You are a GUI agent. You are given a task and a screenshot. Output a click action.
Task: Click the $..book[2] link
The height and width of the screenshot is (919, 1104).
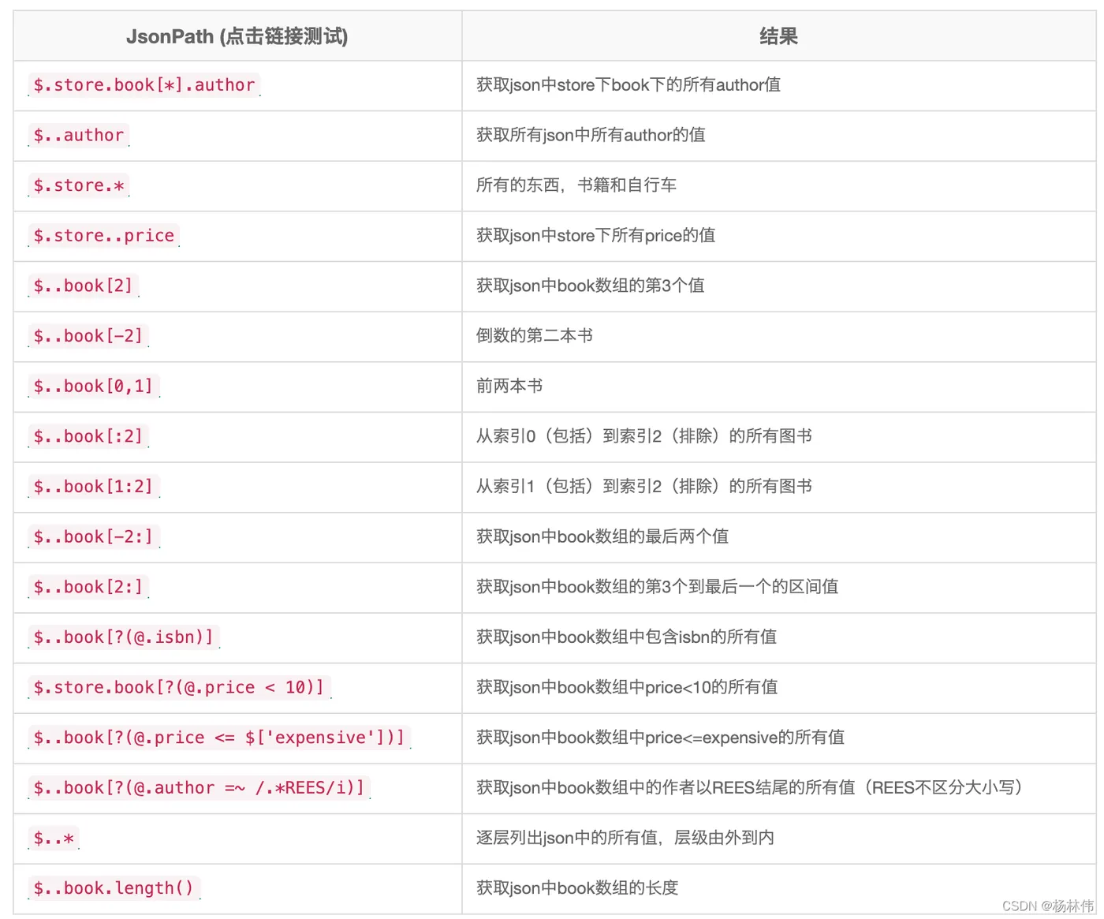(84, 286)
